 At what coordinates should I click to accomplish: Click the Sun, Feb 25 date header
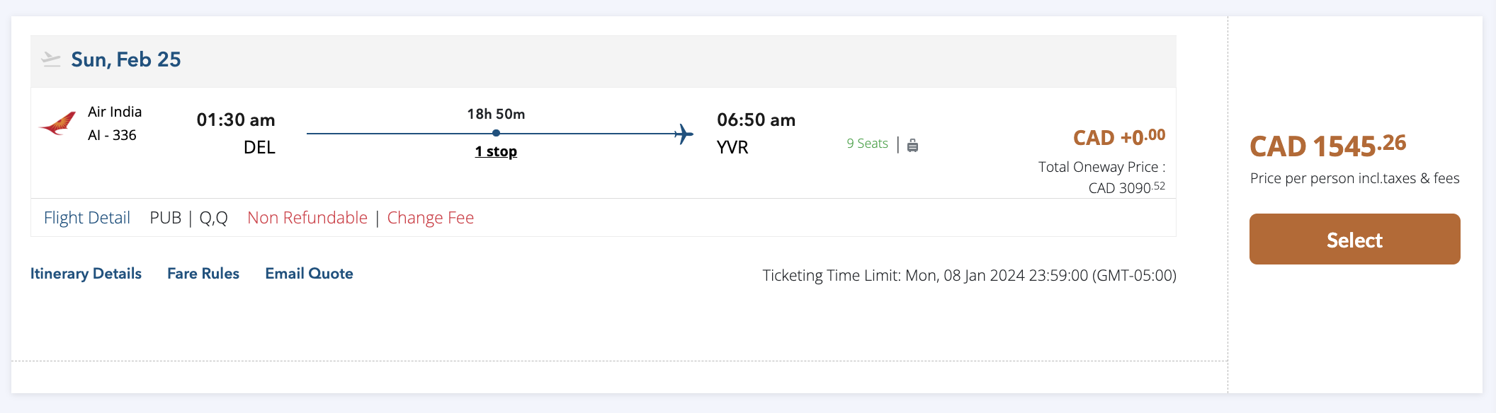126,59
